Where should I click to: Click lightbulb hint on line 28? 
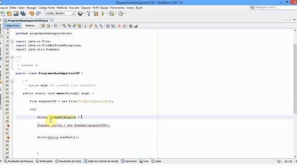pyautogui.click(x=8, y=117)
